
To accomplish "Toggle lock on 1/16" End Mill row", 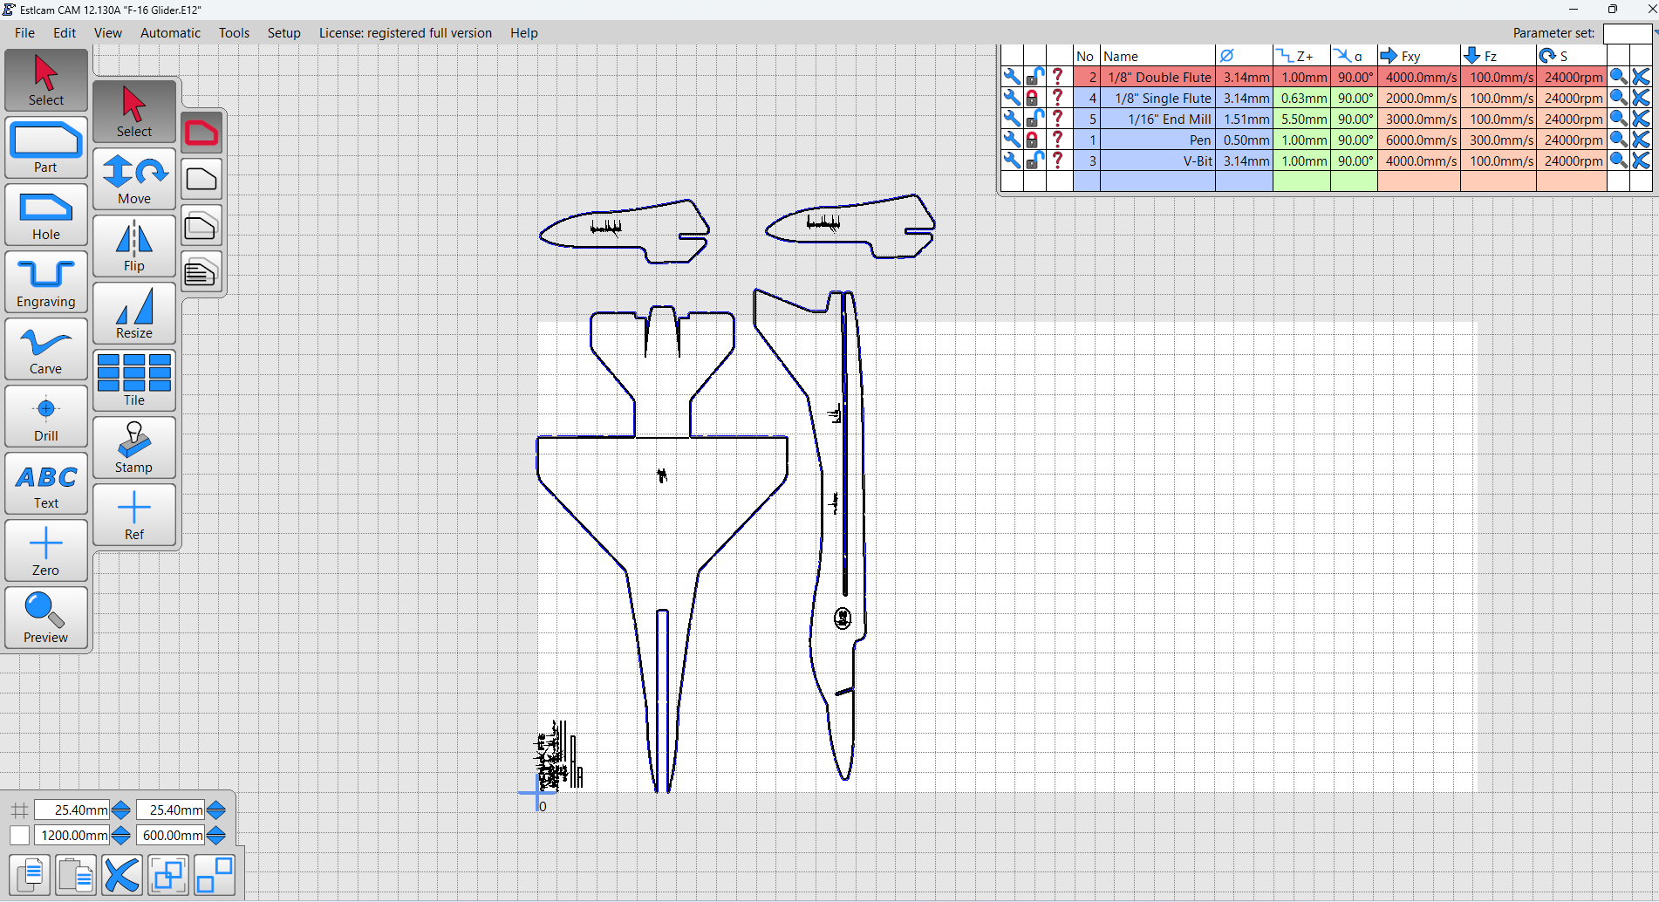I will pos(1034,119).
